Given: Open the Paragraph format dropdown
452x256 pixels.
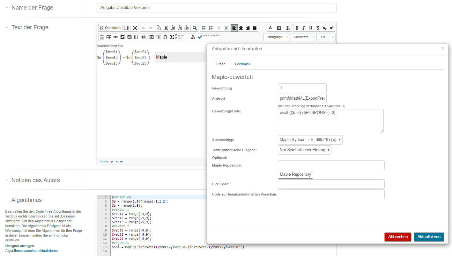Looking at the screenshot, I should coord(276,37).
